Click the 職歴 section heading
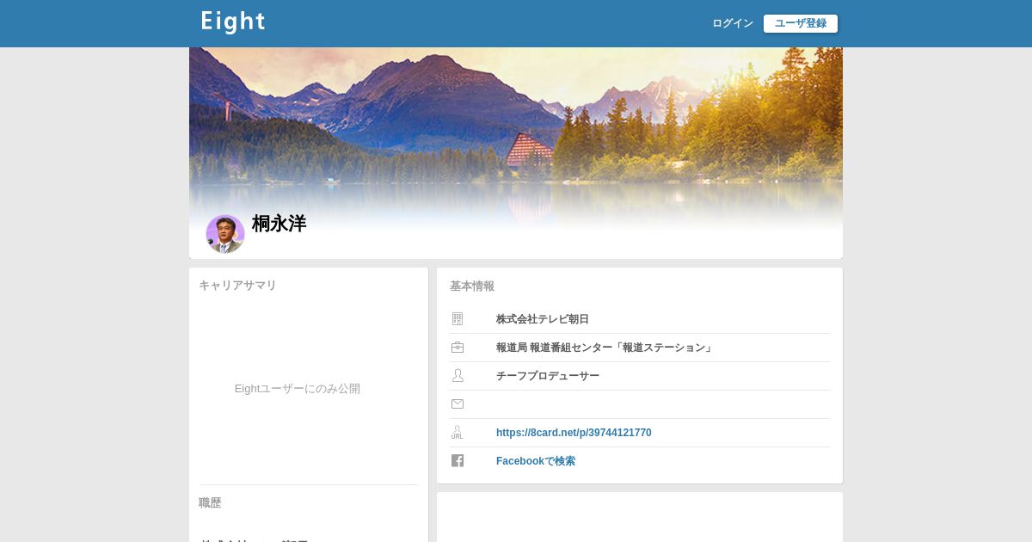 pos(210,503)
